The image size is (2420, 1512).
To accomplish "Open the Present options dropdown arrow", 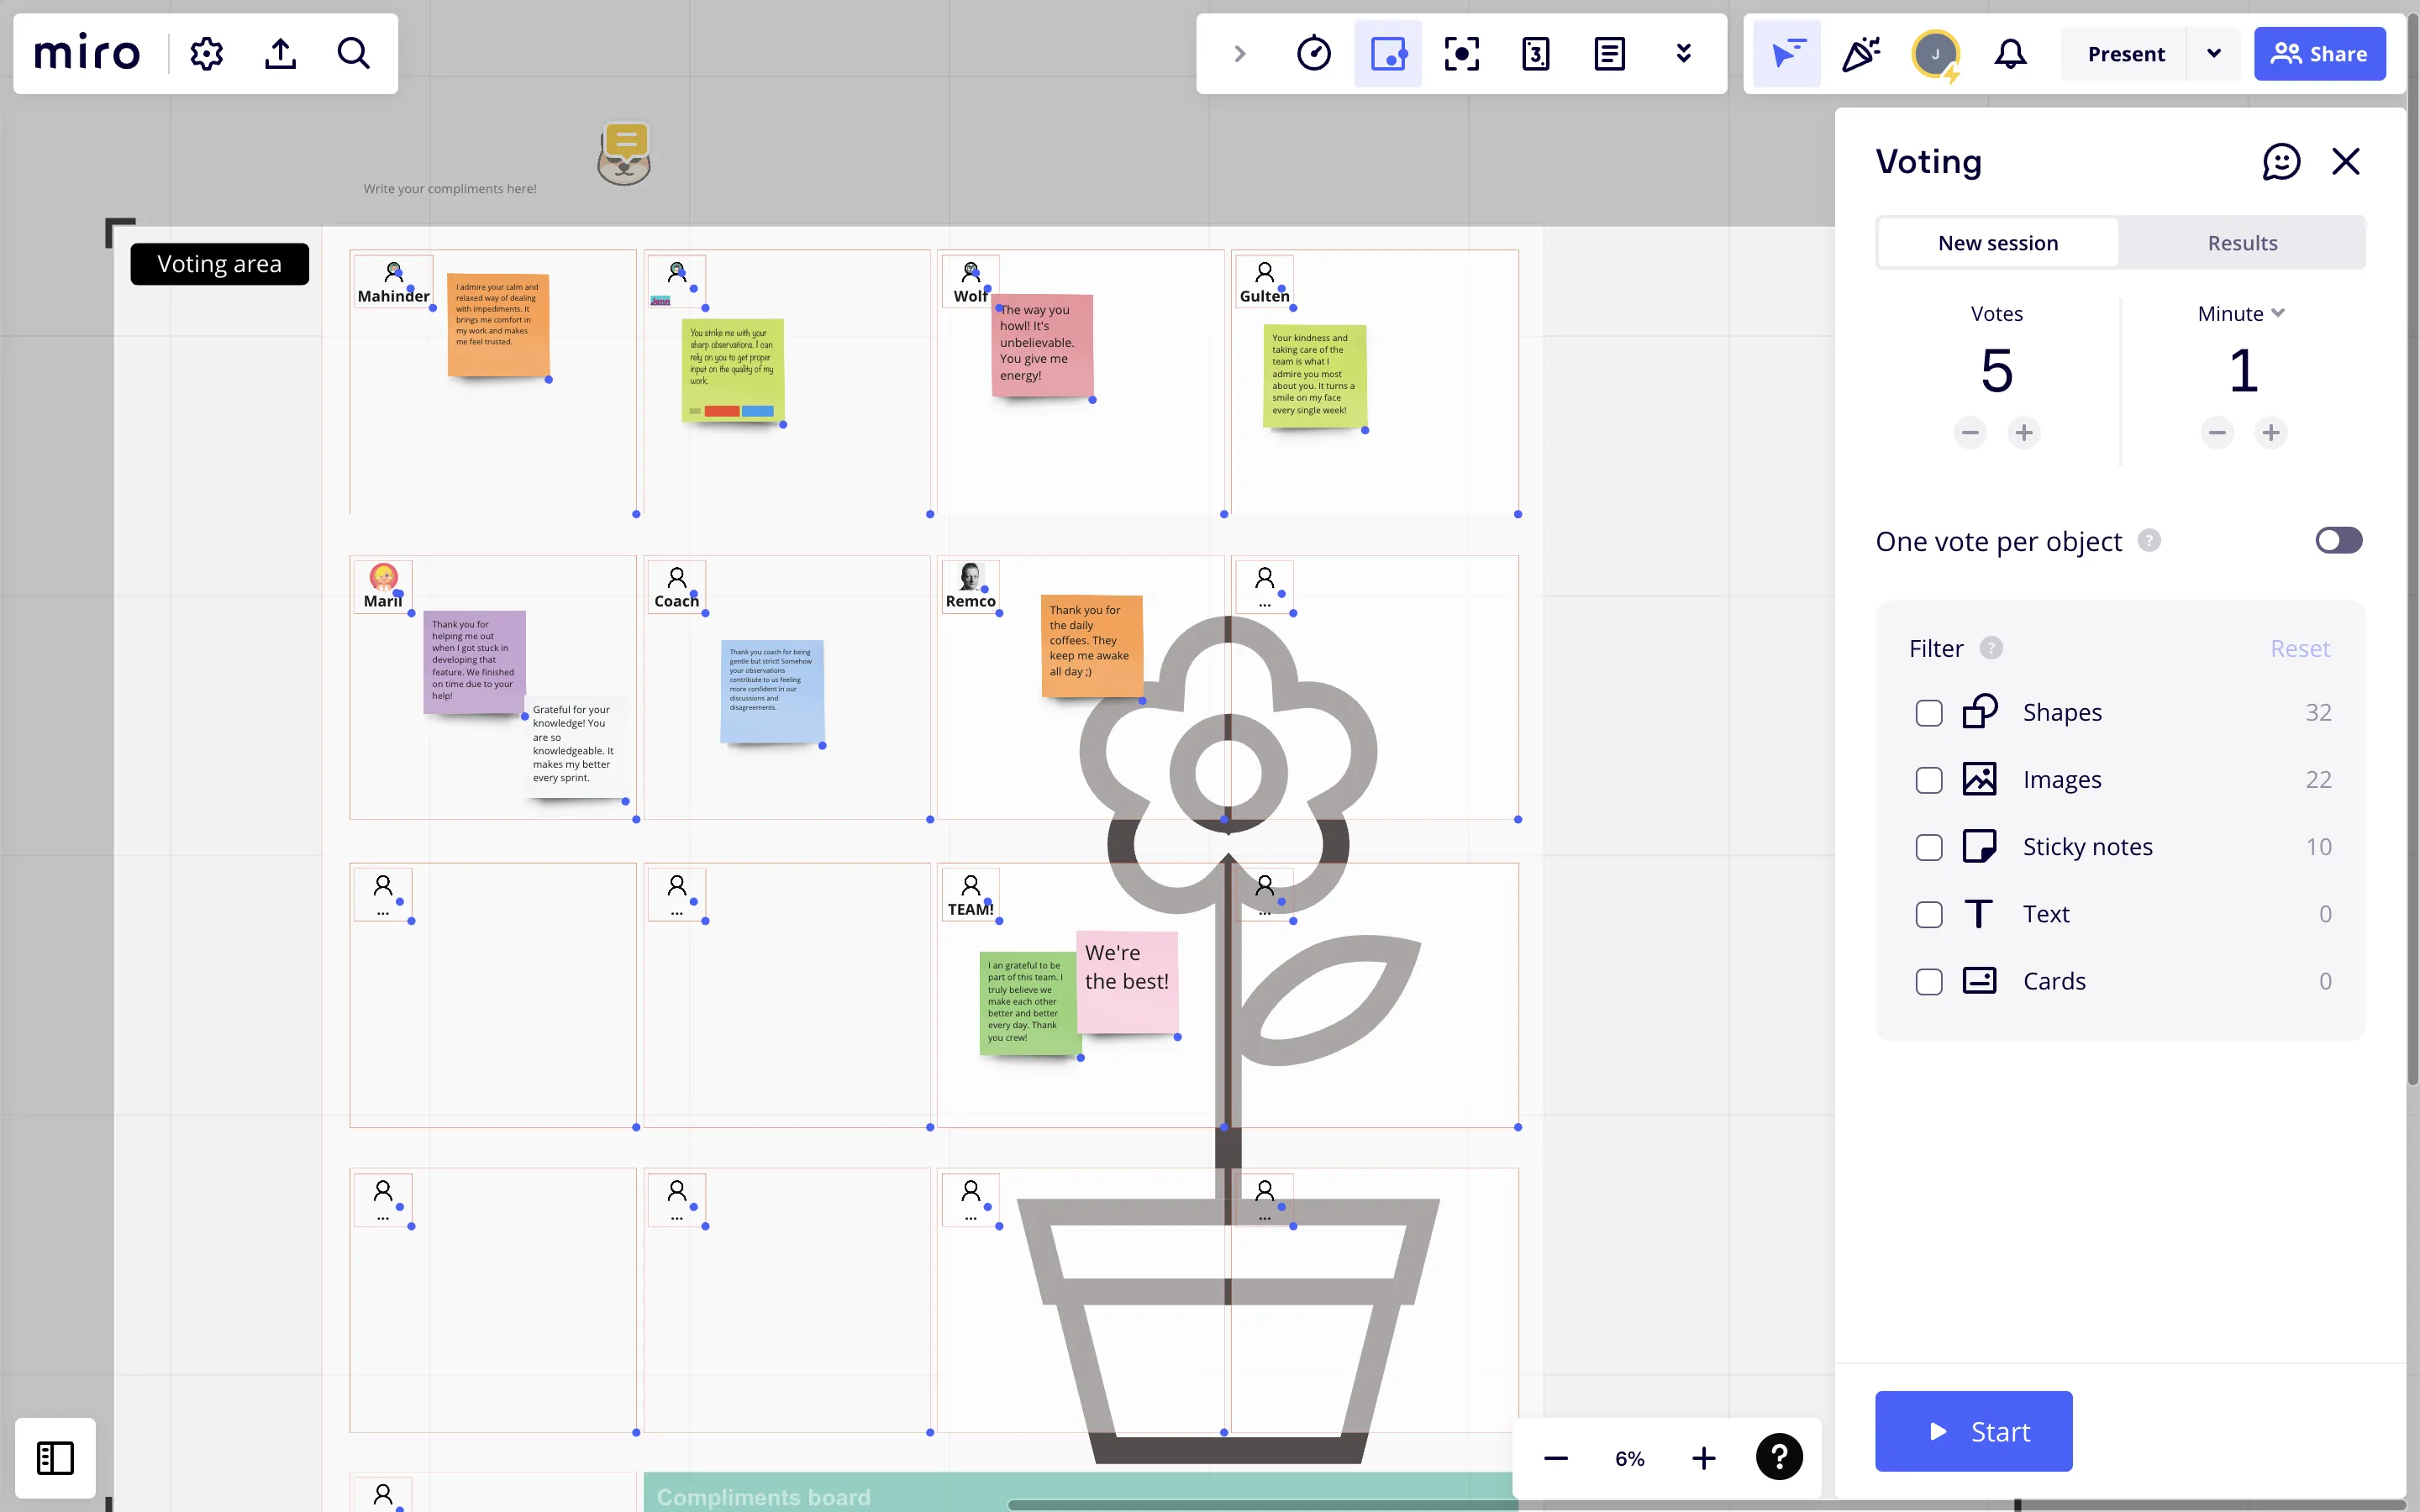I will pyautogui.click(x=2214, y=54).
